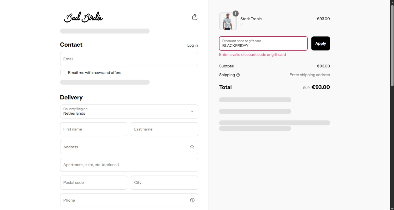Click the Delivery heading
Viewport: 394px width, 210px height.
pos(71,97)
